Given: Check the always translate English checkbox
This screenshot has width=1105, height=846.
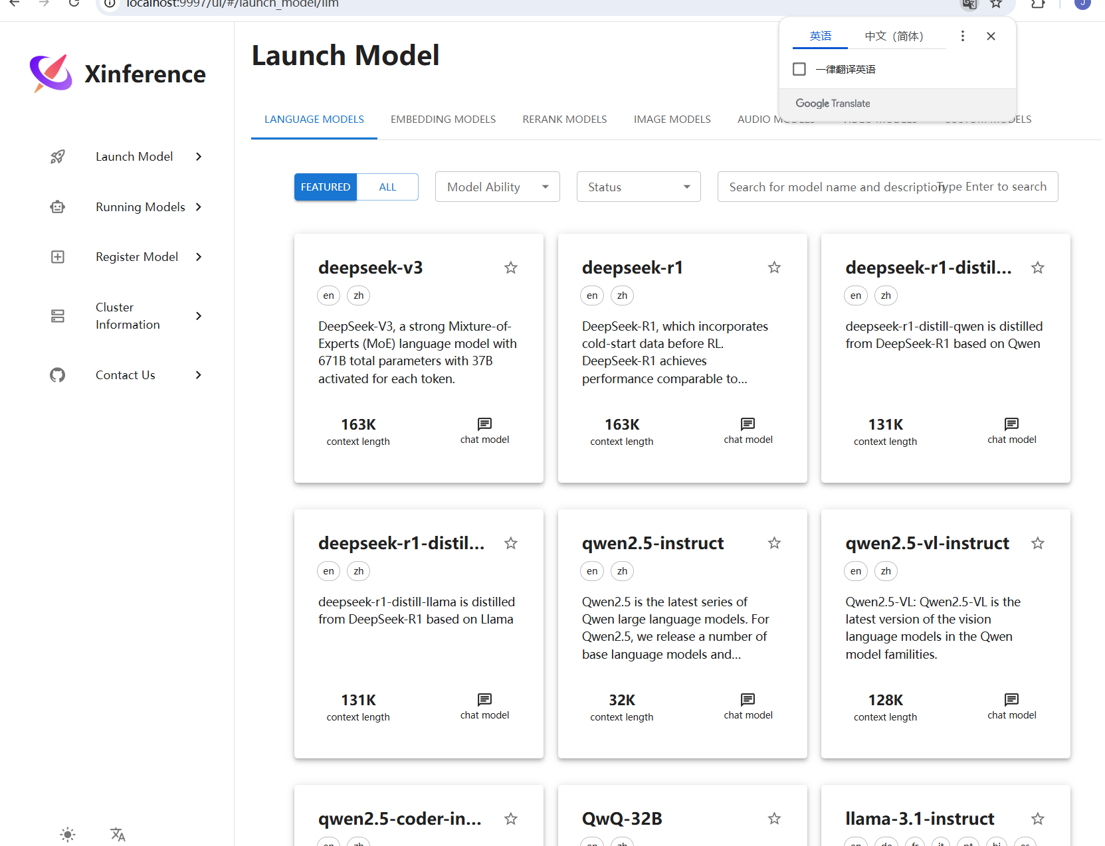Looking at the screenshot, I should [799, 69].
